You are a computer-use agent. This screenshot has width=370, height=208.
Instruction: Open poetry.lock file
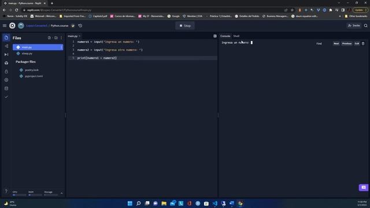click(x=32, y=70)
